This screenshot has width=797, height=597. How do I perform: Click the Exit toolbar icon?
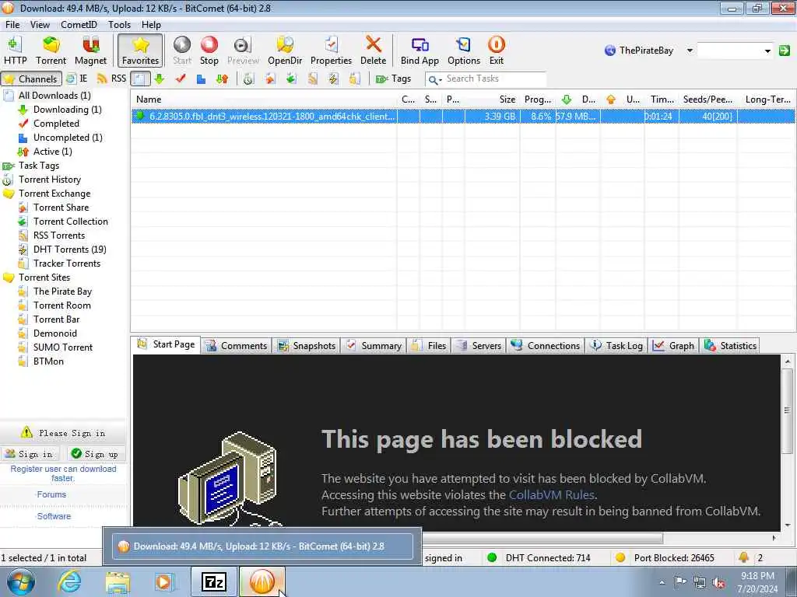tap(496, 51)
